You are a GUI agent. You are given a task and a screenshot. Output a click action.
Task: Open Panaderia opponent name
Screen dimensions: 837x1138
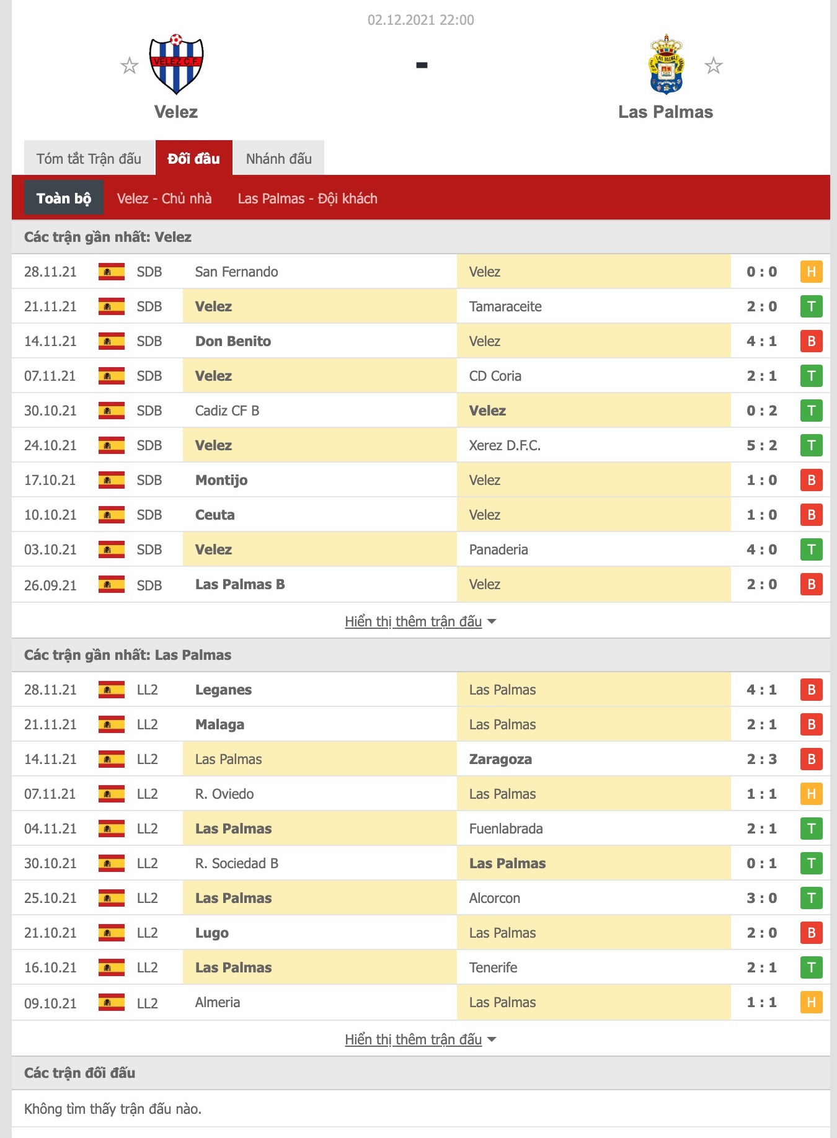(x=498, y=549)
